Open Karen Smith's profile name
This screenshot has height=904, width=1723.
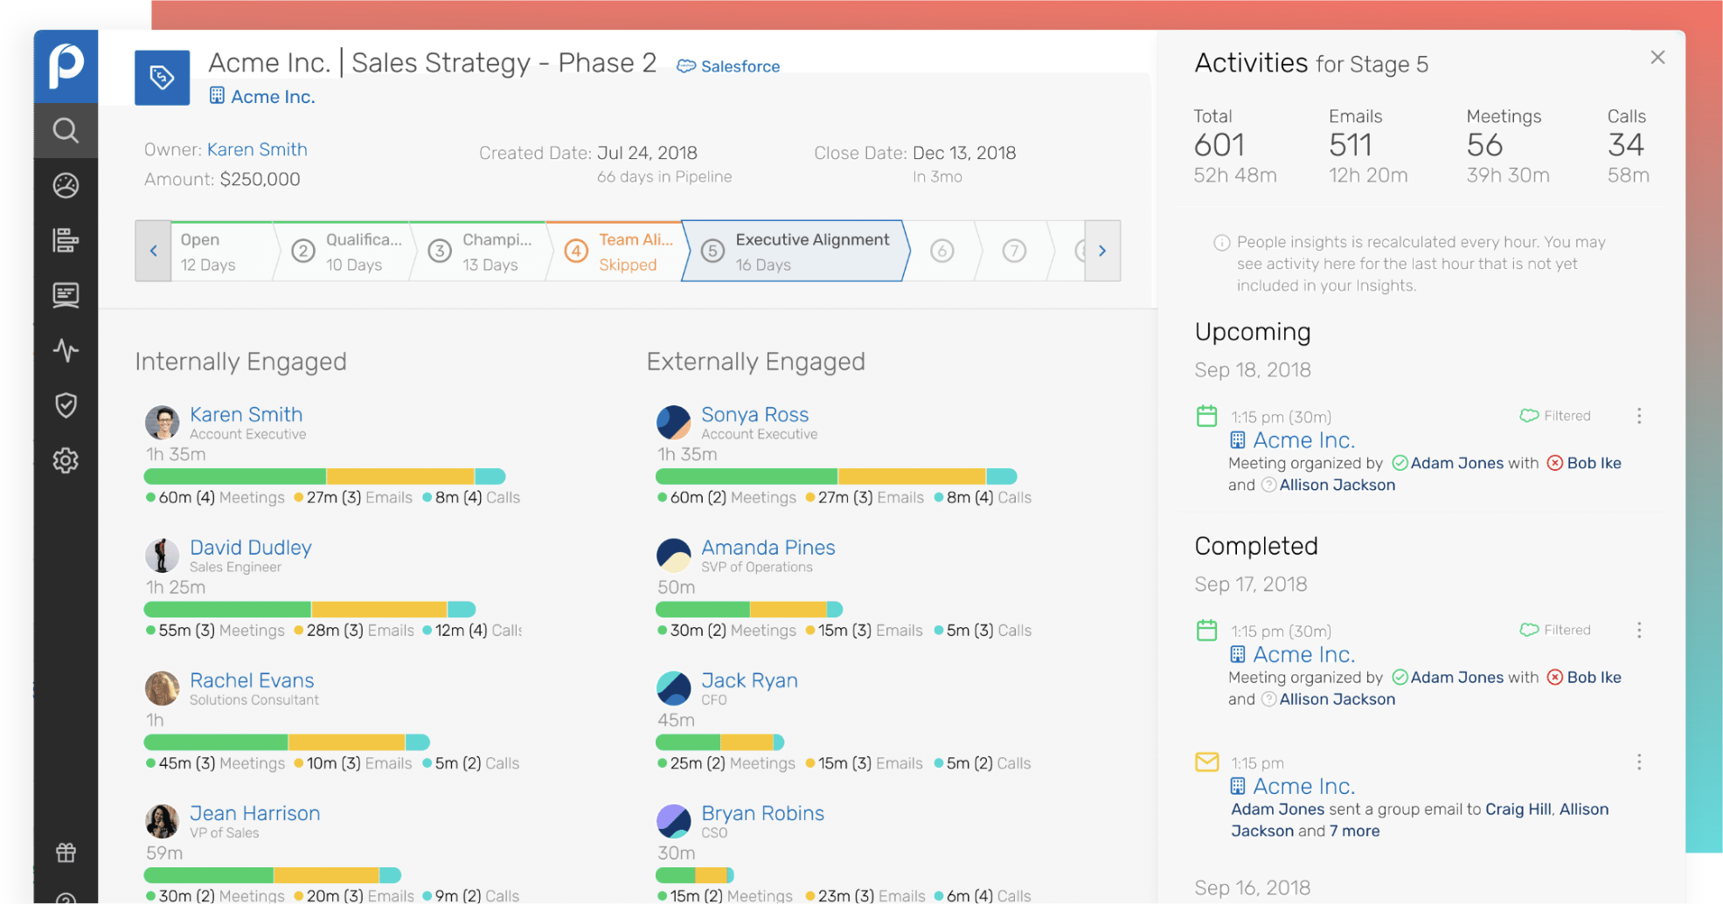point(246,414)
